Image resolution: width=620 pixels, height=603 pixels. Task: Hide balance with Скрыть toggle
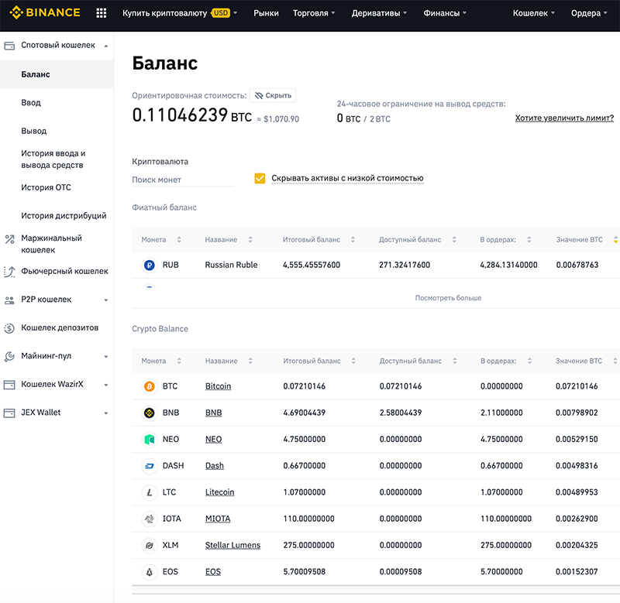point(273,95)
